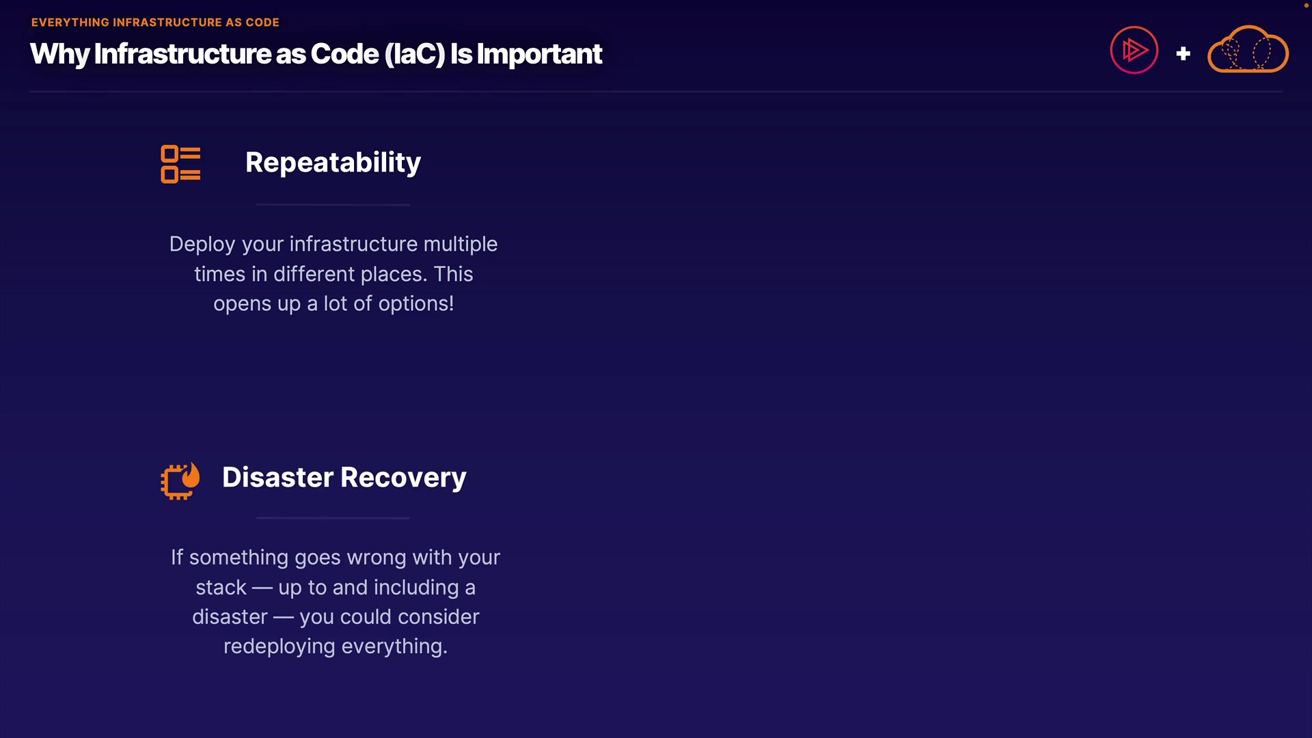Click the divider line under Disaster Recovery heading
Screen dimensions: 1312x738
point(333,518)
